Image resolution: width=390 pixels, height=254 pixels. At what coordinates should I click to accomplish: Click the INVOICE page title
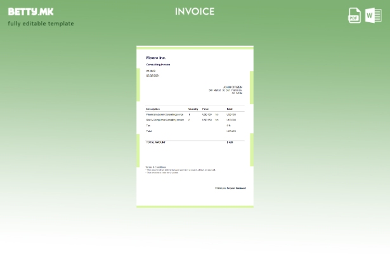point(195,11)
